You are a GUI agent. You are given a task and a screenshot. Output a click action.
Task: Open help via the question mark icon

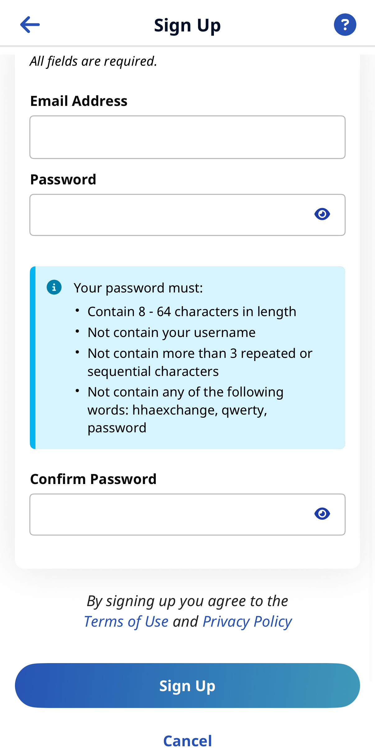[x=345, y=25]
